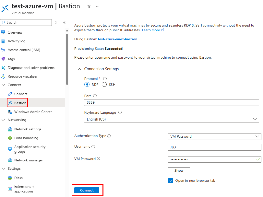Uncheck Open in new browser tab
263x197 pixels.
click(x=171, y=181)
